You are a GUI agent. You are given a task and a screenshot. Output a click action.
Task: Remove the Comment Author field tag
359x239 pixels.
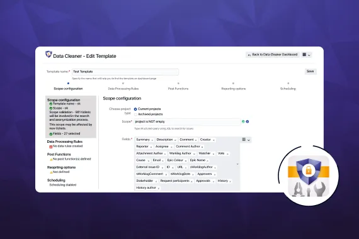(202, 147)
